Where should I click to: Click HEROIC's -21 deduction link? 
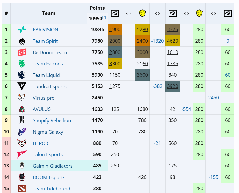[157, 143]
